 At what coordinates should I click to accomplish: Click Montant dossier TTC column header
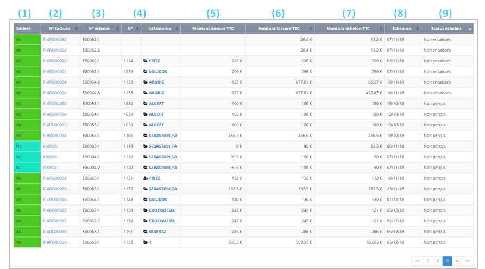click(213, 28)
